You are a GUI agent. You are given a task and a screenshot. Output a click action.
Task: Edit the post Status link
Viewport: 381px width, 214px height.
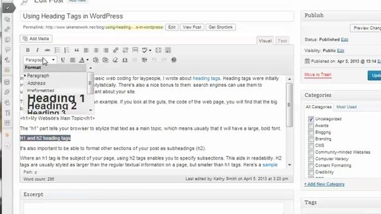[344, 40]
